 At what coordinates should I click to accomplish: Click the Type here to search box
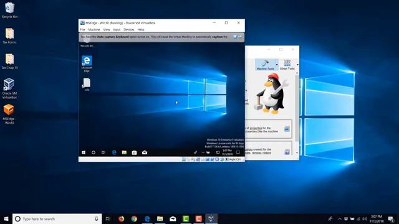(57, 218)
